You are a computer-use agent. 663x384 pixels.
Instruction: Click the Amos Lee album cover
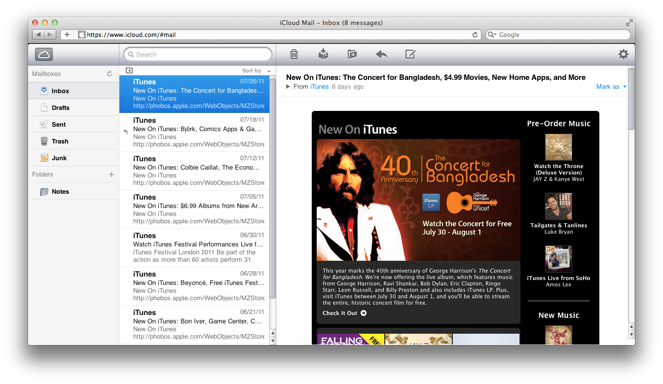pyautogui.click(x=558, y=259)
